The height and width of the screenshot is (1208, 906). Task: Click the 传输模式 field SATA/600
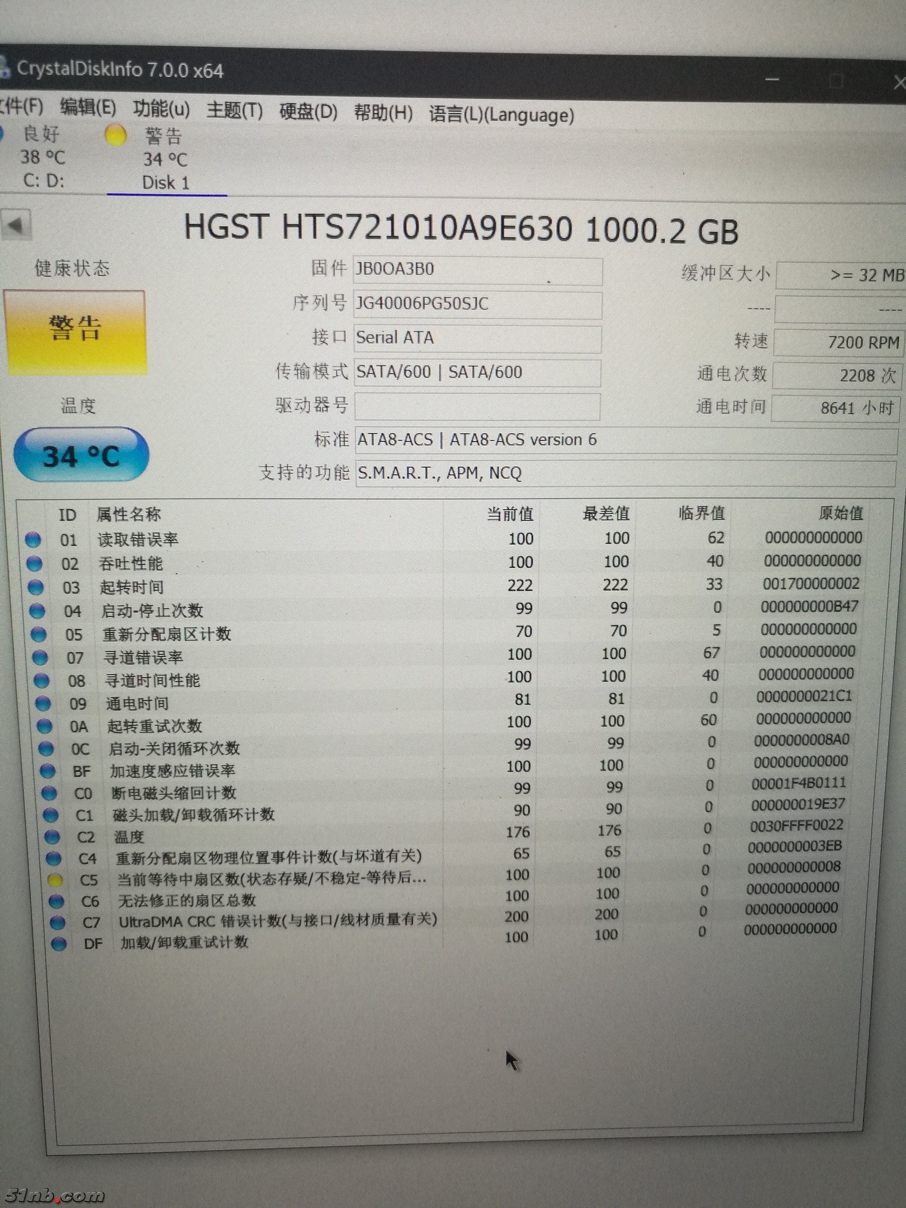(x=478, y=372)
